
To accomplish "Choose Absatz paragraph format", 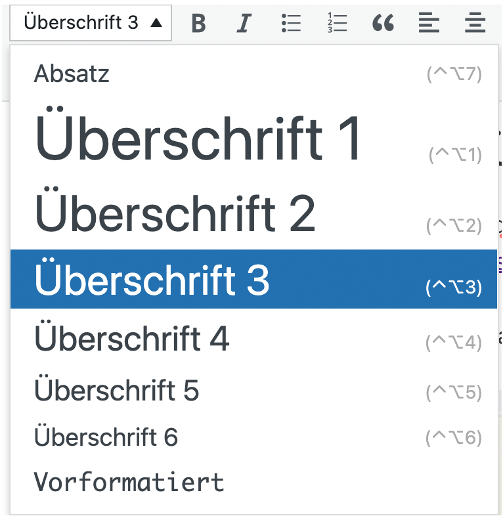I will pyautogui.click(x=72, y=74).
